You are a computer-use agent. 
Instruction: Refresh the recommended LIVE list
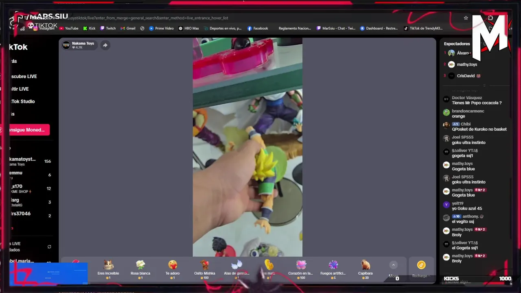(x=49, y=247)
